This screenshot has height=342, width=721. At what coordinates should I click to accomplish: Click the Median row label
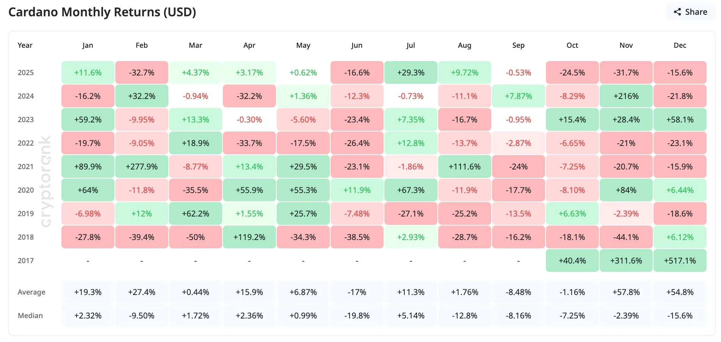click(x=30, y=315)
